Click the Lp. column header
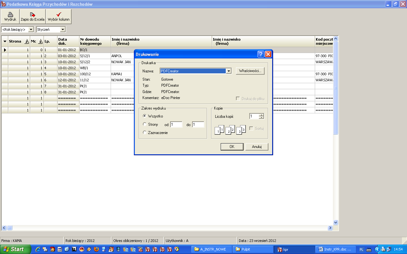407x254 pixels. pos(51,42)
